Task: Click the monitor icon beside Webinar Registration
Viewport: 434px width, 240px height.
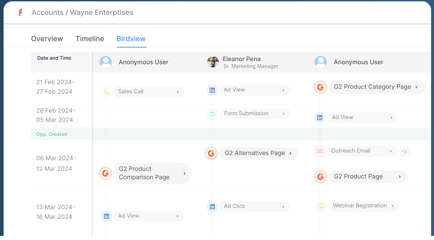Action: tap(322, 206)
